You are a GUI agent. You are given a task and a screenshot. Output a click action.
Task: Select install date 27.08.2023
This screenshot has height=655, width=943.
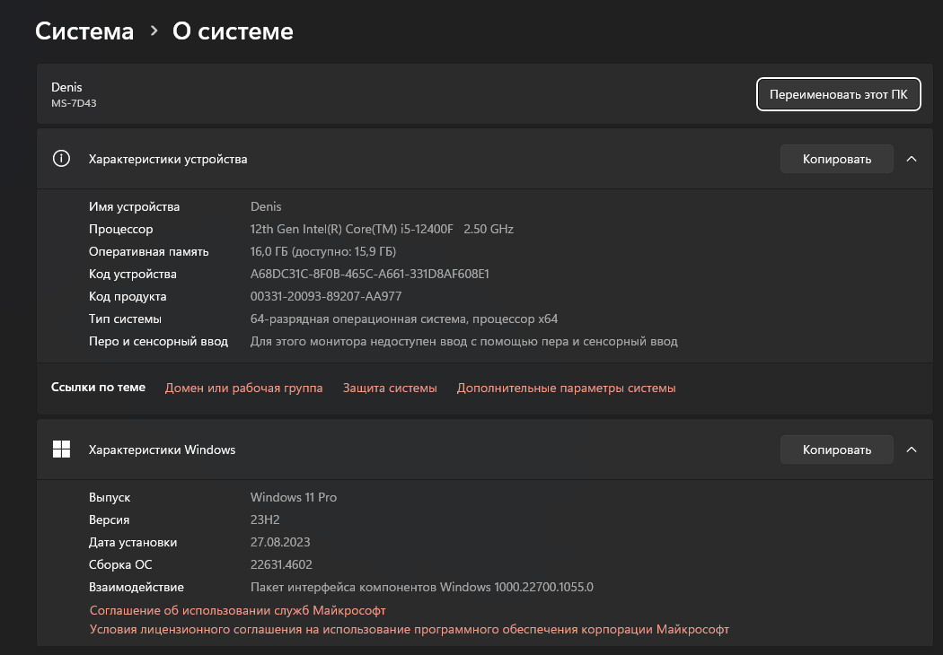pos(280,542)
